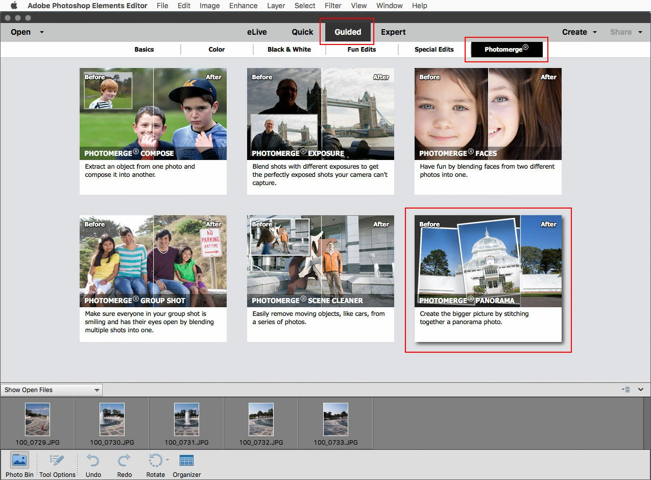
Task: Click the Create button
Action: [574, 32]
